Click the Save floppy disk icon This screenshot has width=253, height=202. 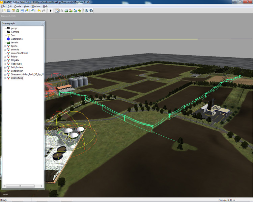click(22, 11)
